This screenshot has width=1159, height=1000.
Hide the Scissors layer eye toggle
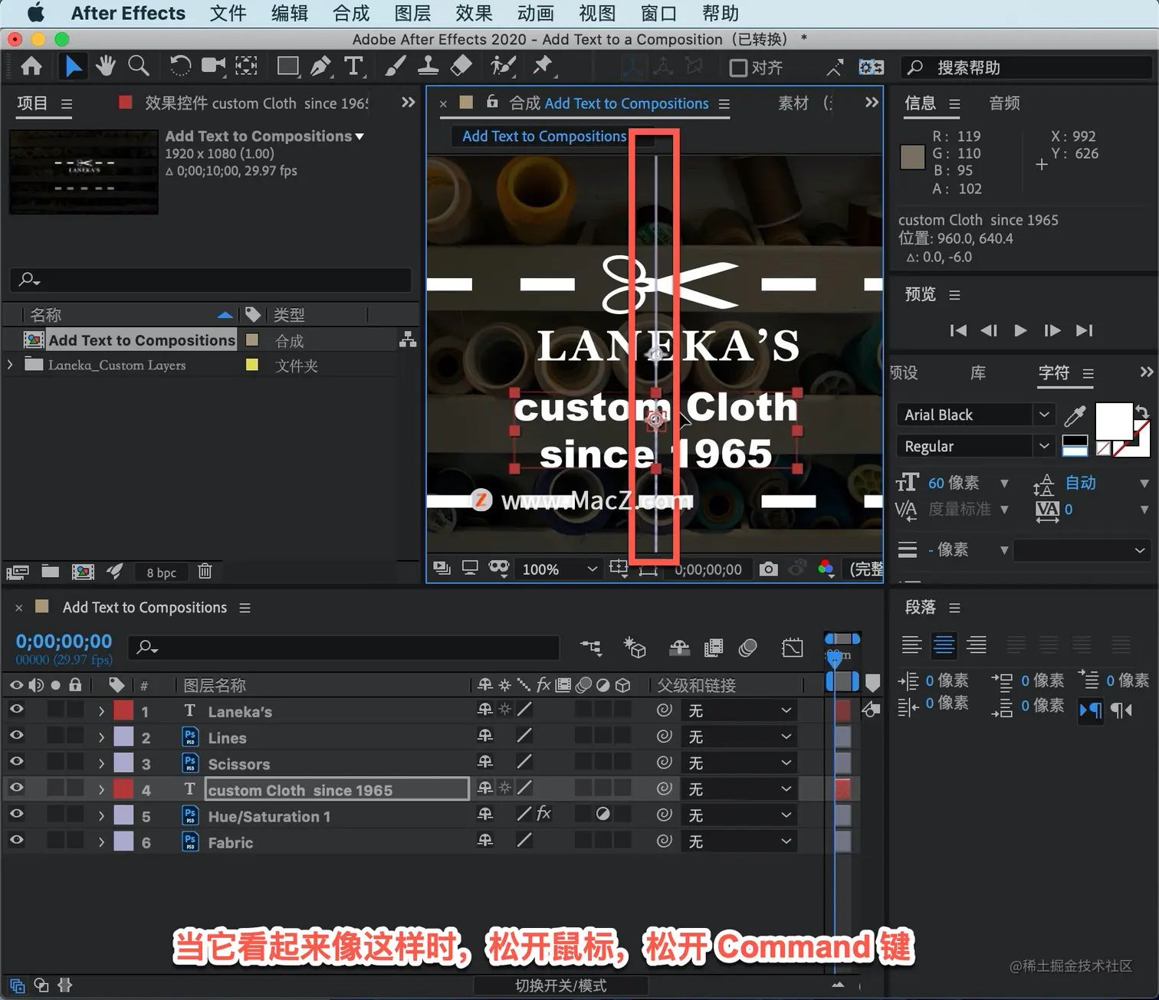click(x=16, y=762)
